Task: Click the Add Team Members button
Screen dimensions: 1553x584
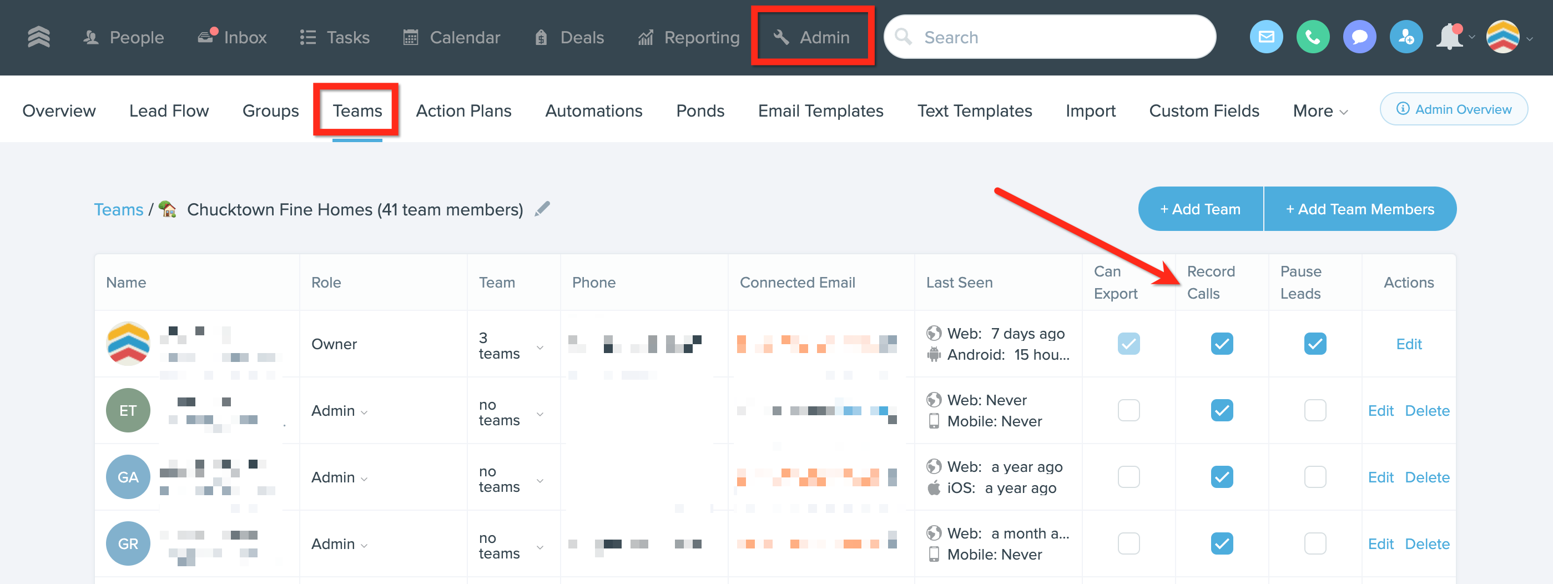Action: 1359,209
